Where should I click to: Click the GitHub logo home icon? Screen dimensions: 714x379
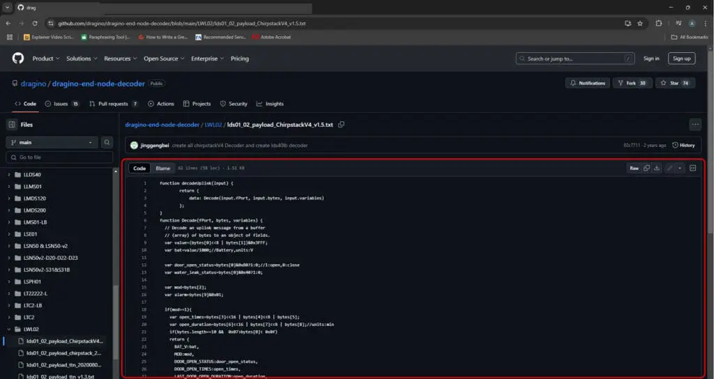click(x=18, y=59)
